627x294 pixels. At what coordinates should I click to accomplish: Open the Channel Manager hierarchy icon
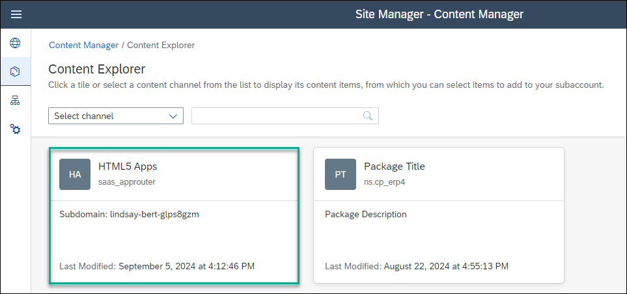(x=15, y=101)
